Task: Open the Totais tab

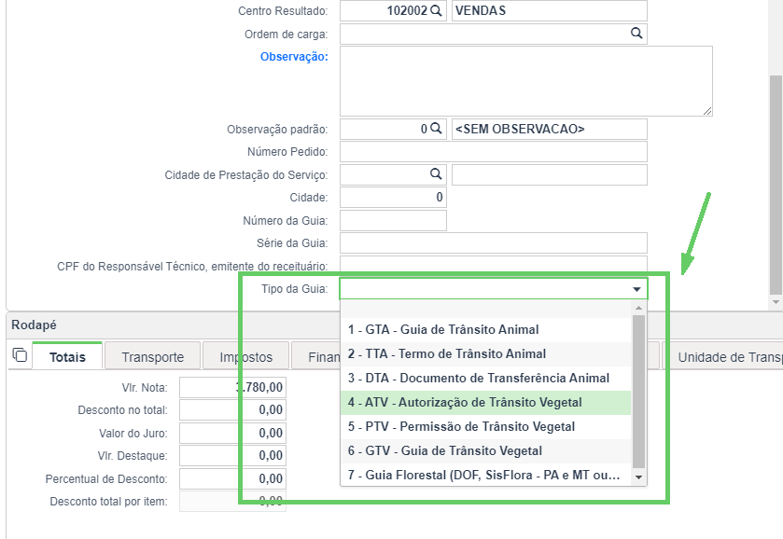Action: point(67,356)
